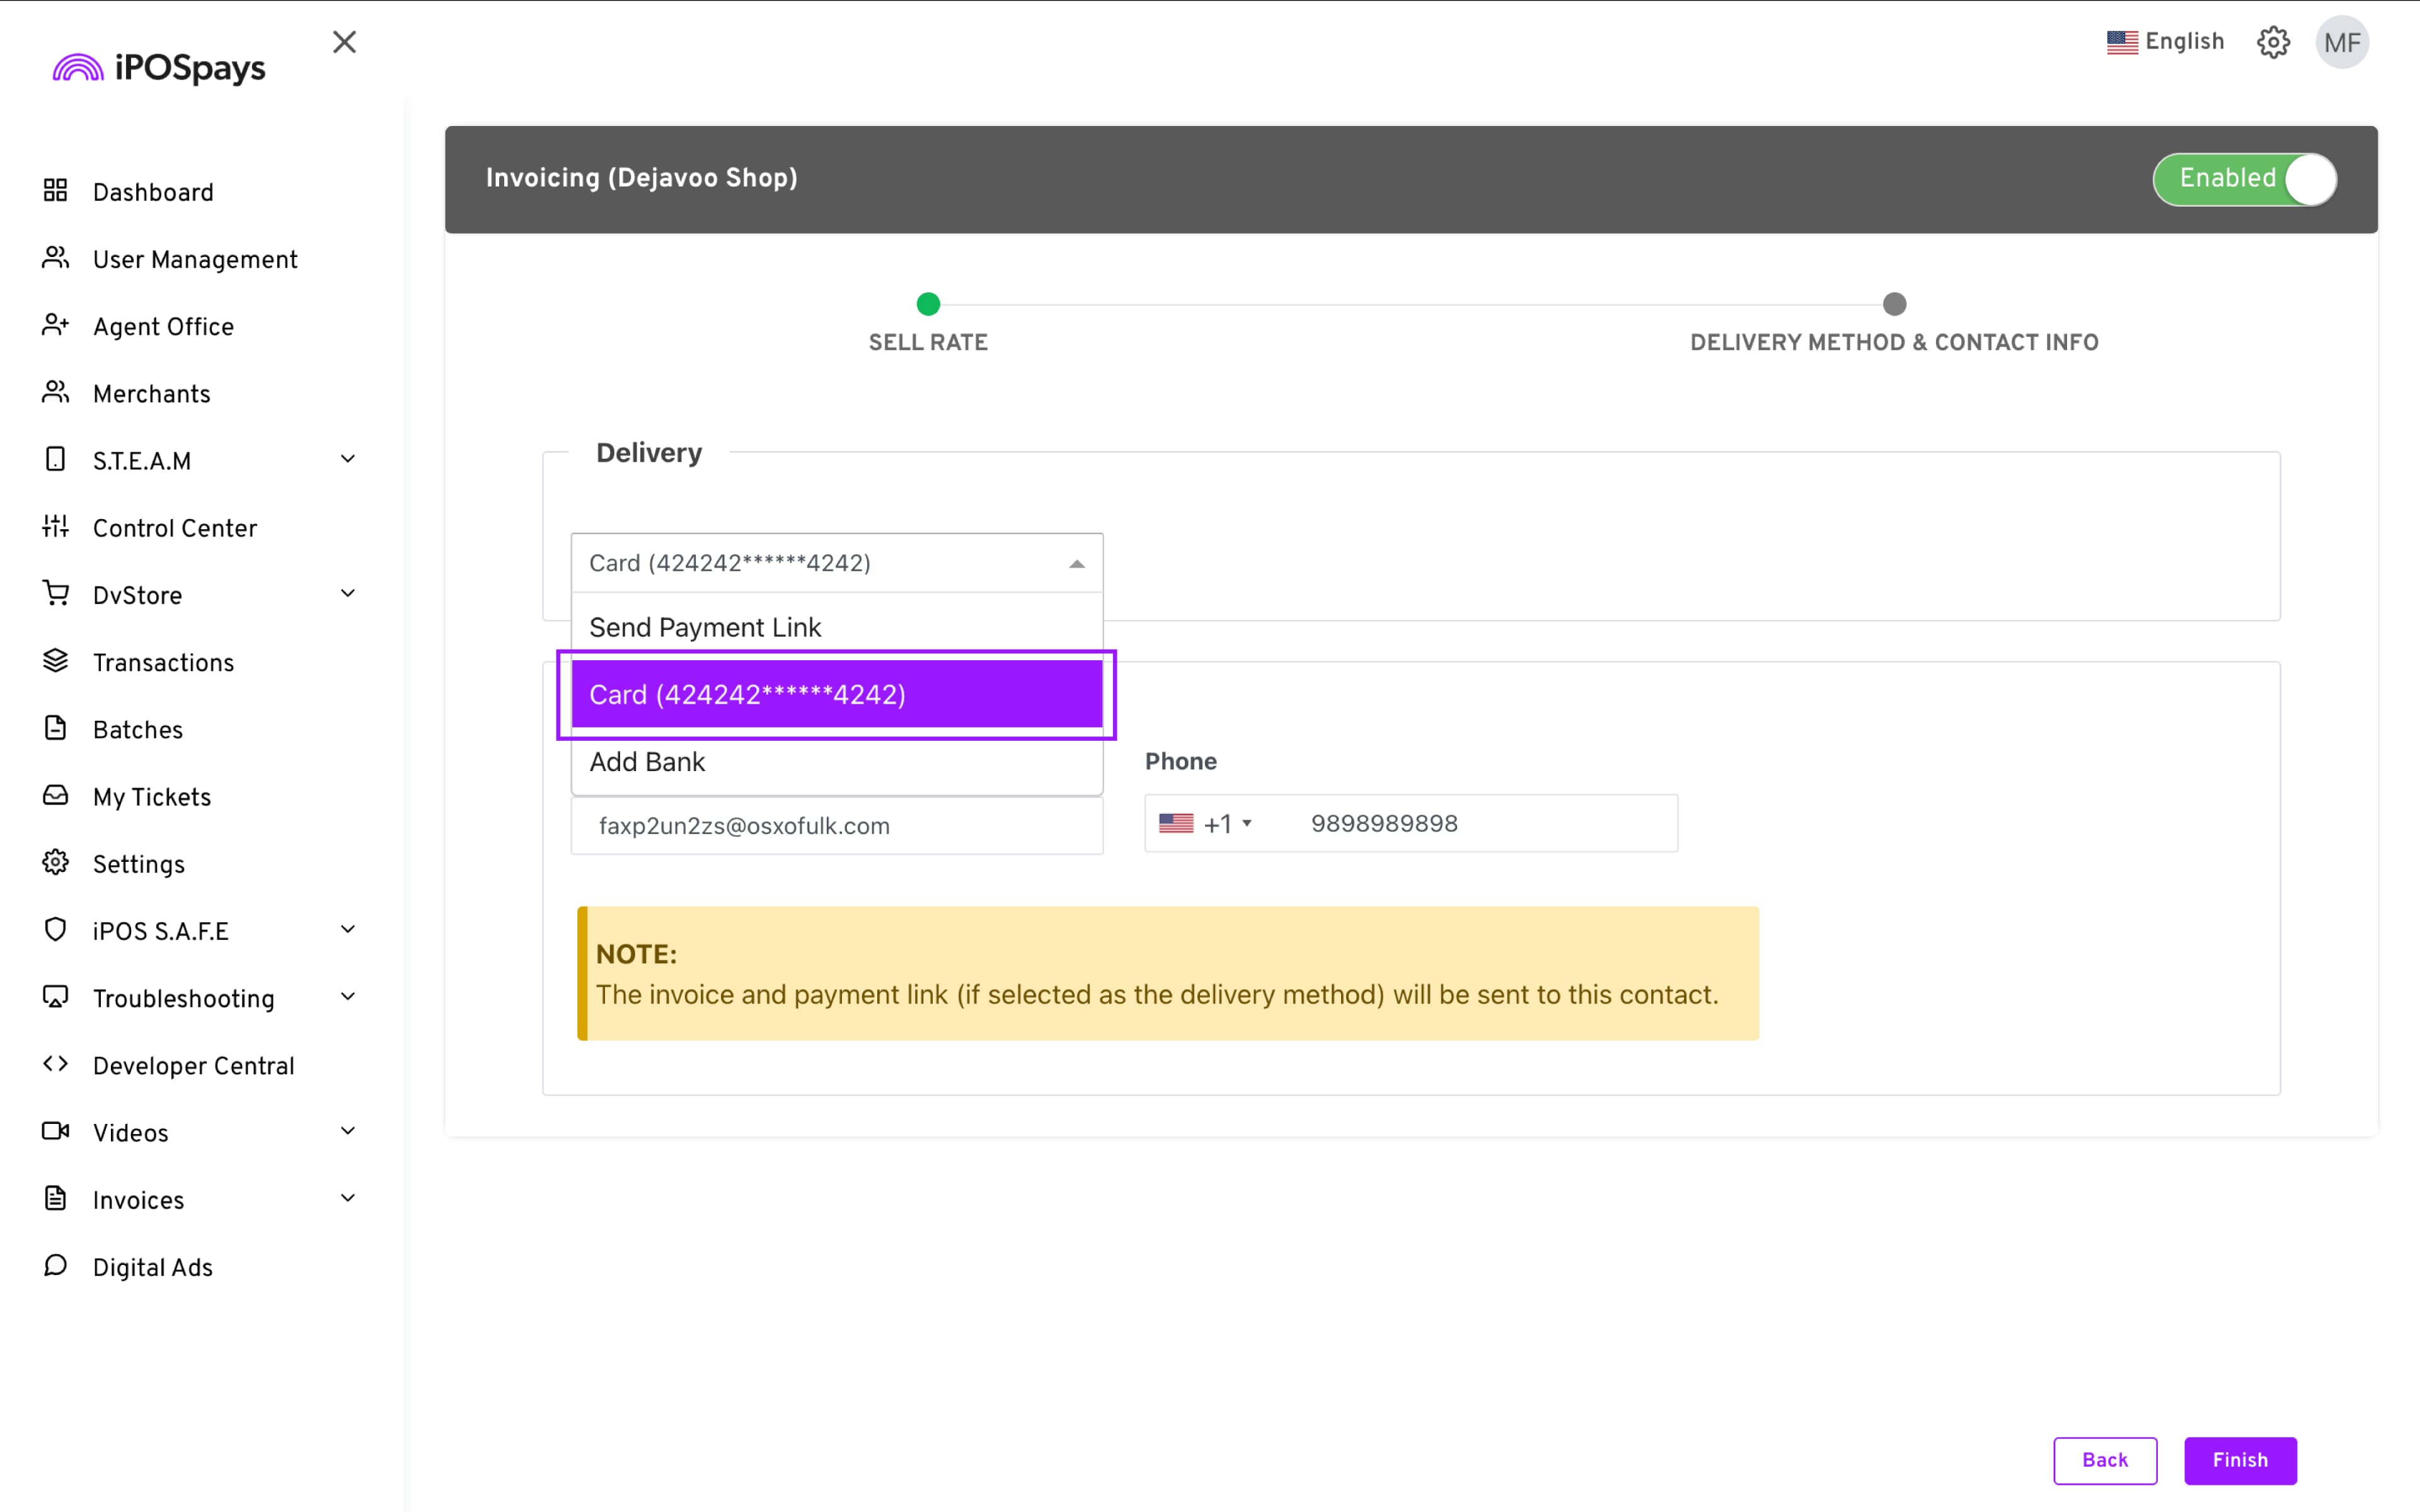The height and width of the screenshot is (1512, 2420).
Task: Click the Dashboard grid icon
Action: [x=55, y=190]
